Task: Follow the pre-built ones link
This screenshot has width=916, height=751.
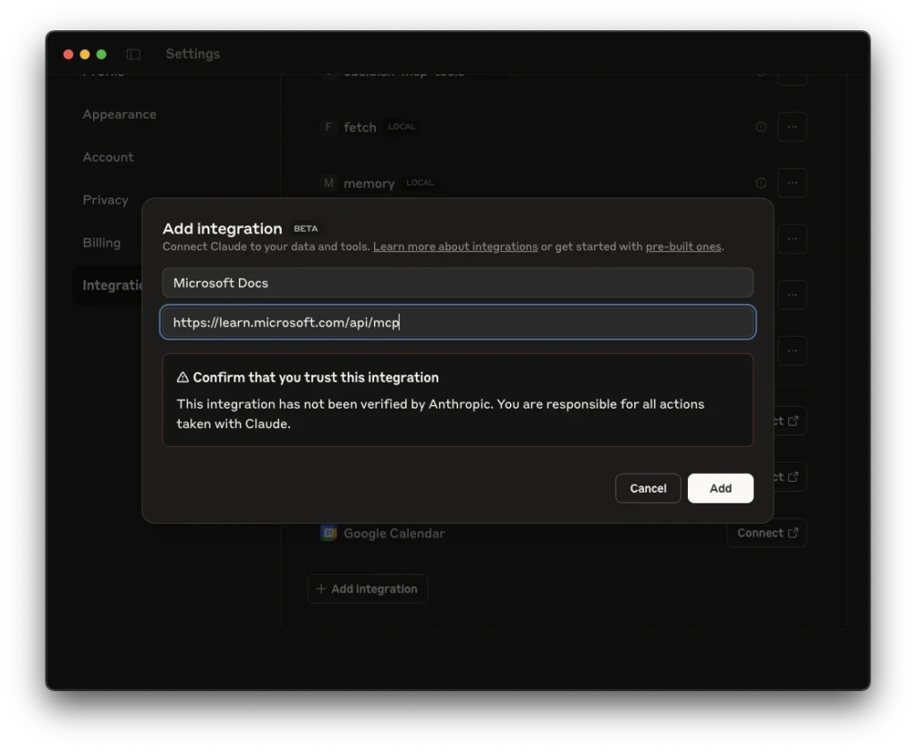Action: point(683,247)
